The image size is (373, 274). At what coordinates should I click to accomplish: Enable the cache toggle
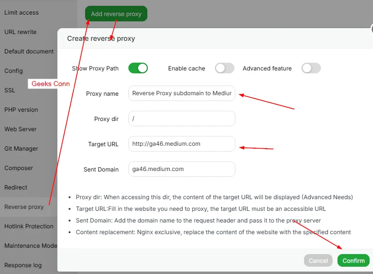pyautogui.click(x=225, y=68)
